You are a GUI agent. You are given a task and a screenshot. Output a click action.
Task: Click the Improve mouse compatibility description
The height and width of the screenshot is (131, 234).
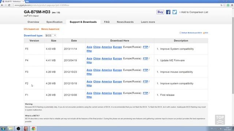pos(177,72)
